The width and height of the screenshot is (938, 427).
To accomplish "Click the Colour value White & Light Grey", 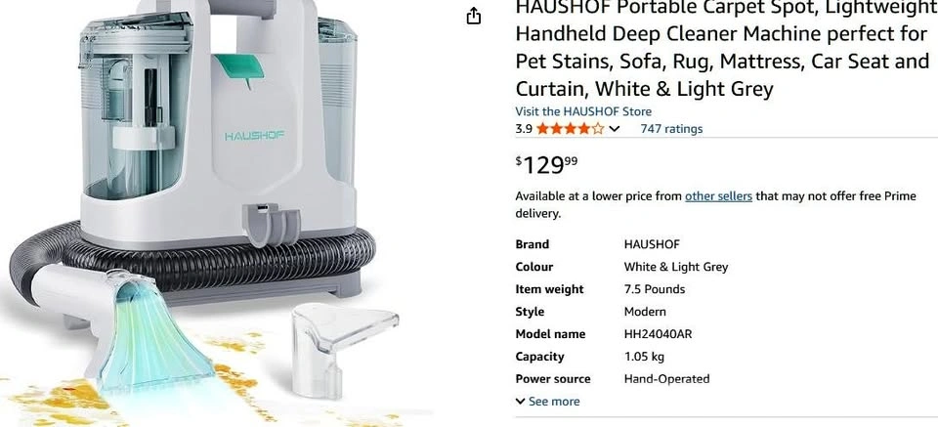I will [x=676, y=267].
